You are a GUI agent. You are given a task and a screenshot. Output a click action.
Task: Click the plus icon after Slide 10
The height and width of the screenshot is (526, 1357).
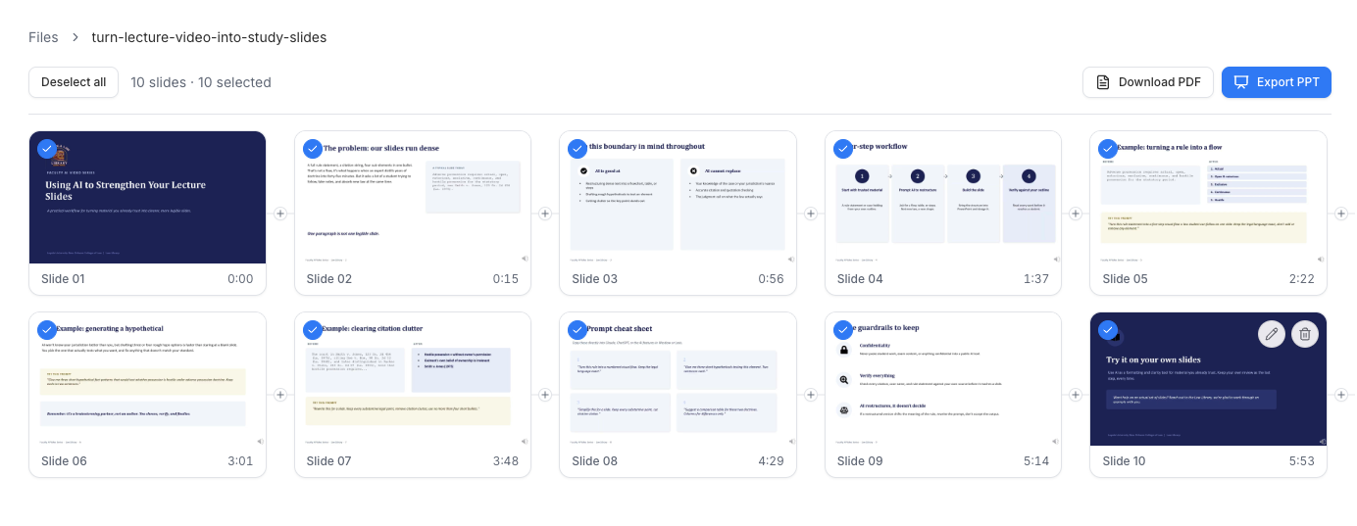pos(1341,394)
